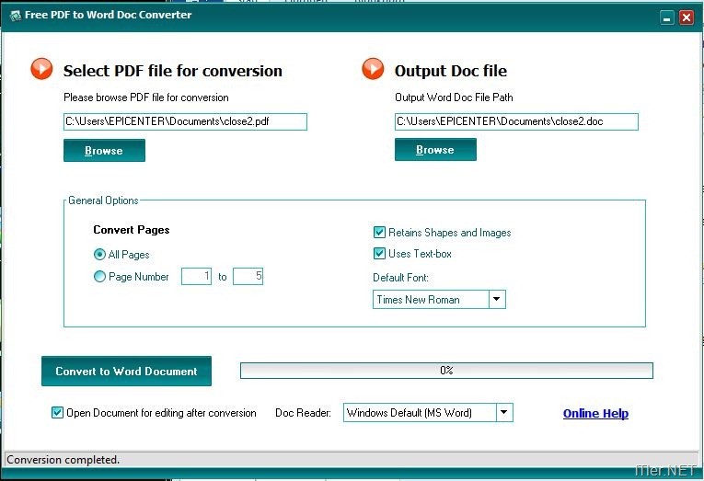Click the Doc Reader label
The width and height of the screenshot is (704, 481).
coord(303,413)
